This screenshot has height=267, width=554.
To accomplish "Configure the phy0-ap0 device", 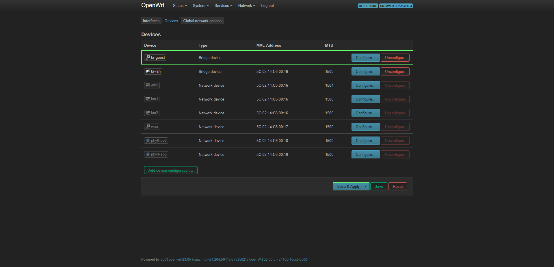I will (366, 141).
